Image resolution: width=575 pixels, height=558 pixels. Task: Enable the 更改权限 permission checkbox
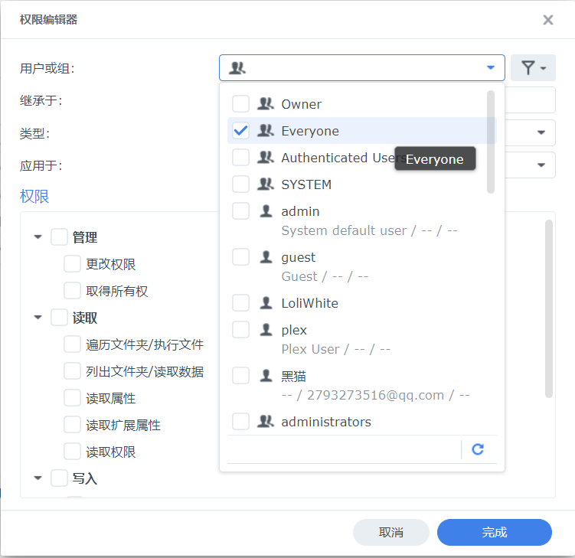[73, 264]
